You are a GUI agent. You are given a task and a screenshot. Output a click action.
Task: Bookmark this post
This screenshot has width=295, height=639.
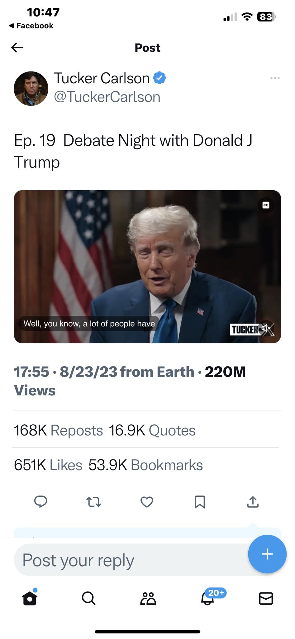point(200,502)
